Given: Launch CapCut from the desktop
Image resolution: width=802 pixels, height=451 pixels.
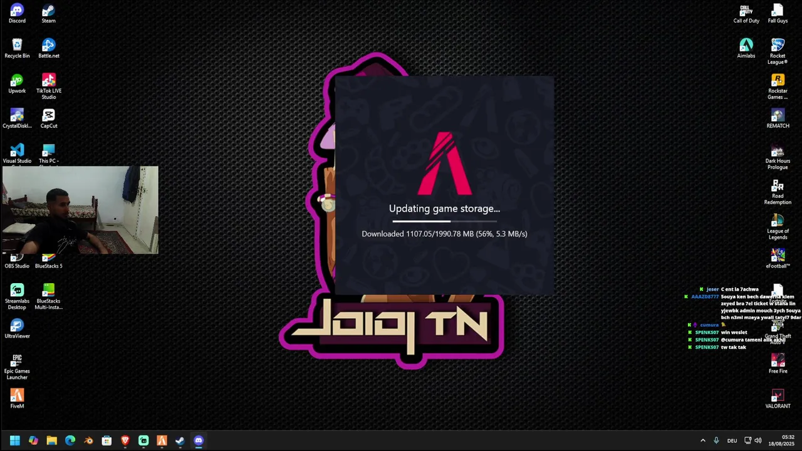Looking at the screenshot, I should (x=48, y=119).
